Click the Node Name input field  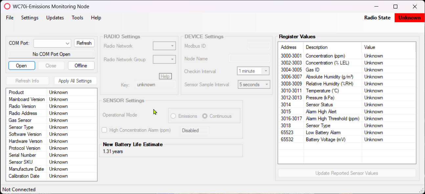249,58
